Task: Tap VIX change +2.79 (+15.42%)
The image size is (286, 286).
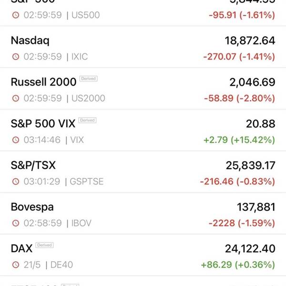Action: coord(239,140)
